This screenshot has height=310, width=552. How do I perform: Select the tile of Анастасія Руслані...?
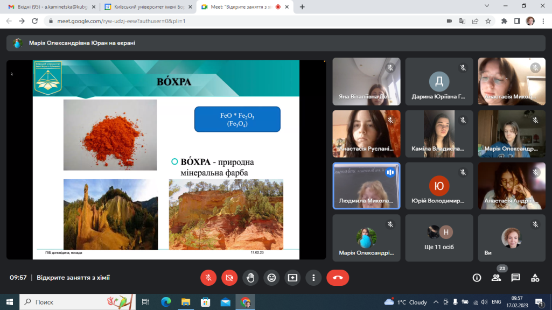367,133
